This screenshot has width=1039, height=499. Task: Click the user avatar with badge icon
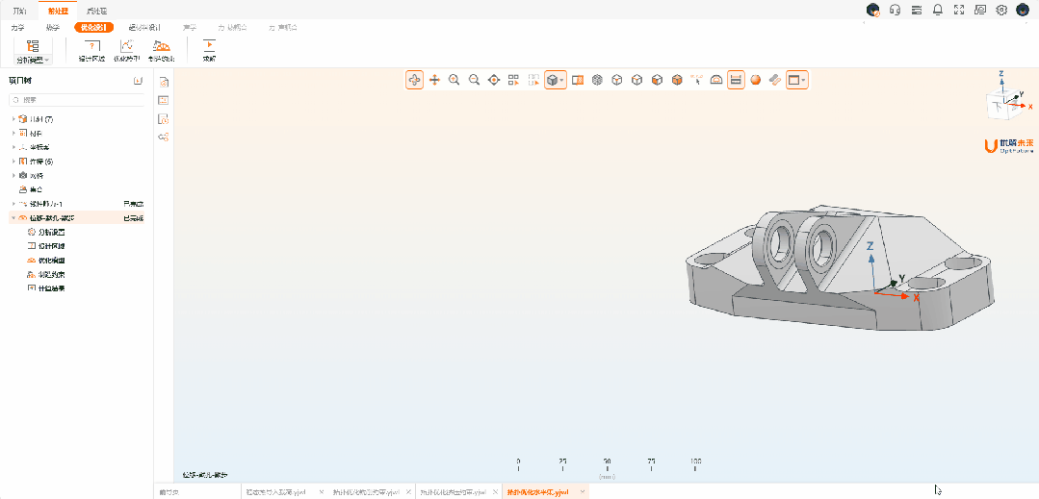[873, 10]
